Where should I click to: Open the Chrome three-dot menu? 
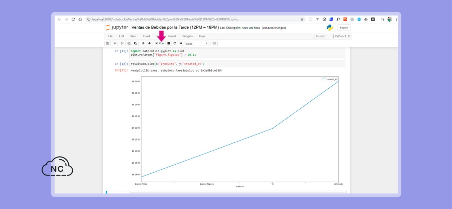point(396,19)
